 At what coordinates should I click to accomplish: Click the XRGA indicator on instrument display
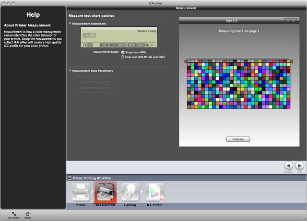pos(141,45)
